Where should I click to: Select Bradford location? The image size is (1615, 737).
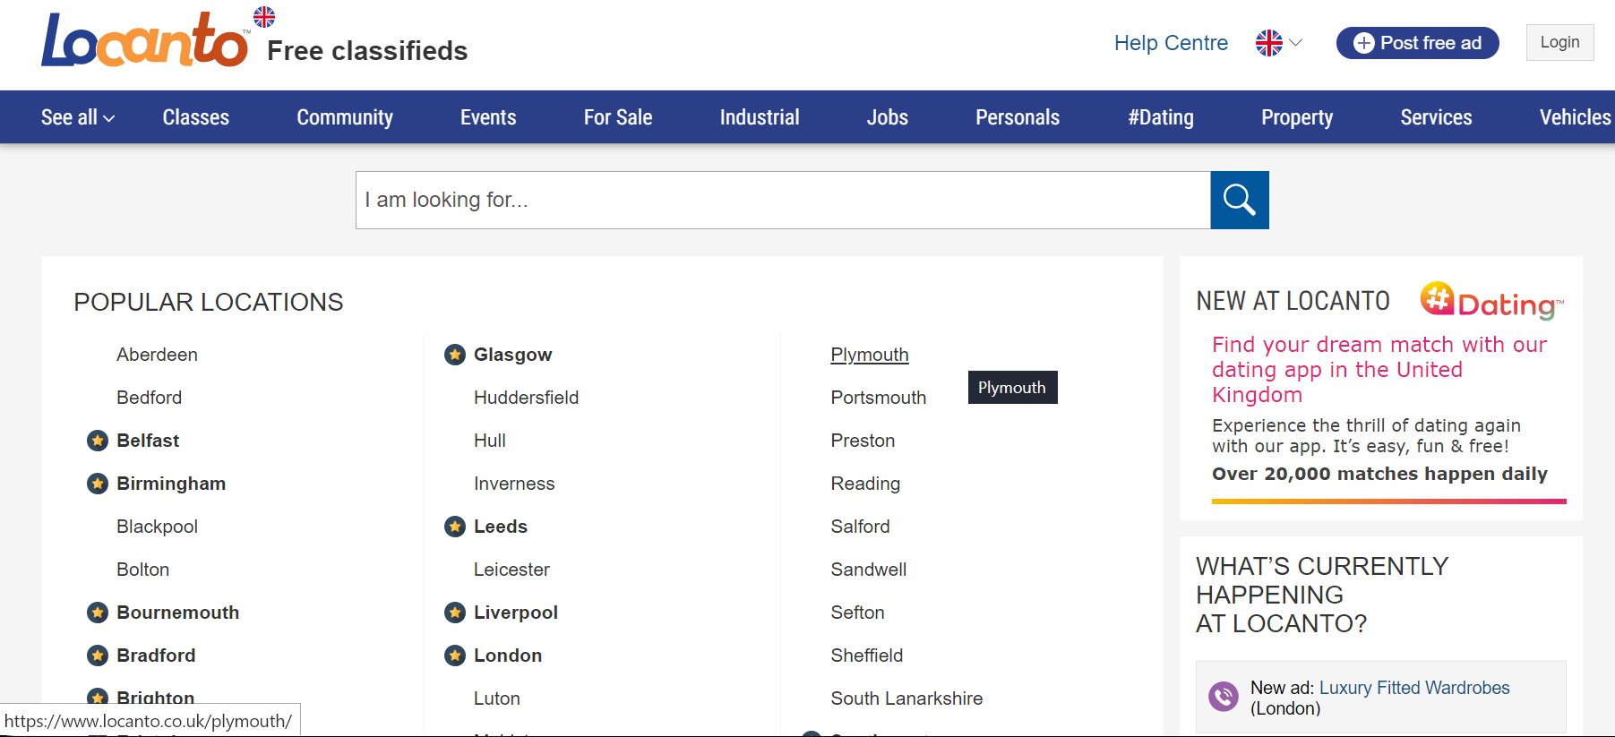[x=156, y=656]
